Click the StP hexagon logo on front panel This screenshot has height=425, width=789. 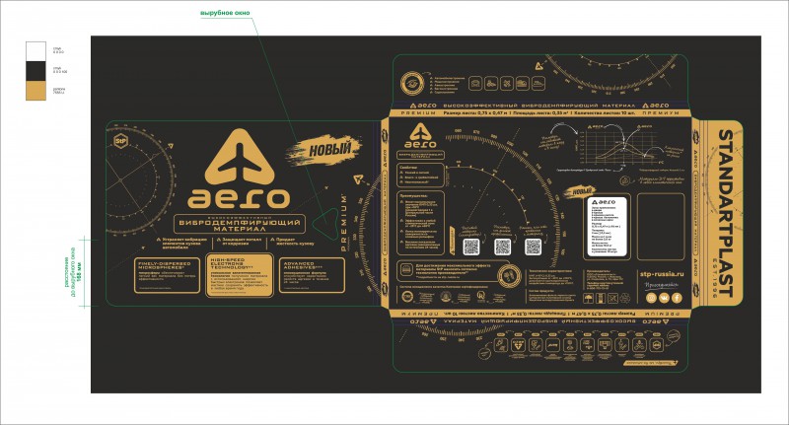[x=121, y=141]
